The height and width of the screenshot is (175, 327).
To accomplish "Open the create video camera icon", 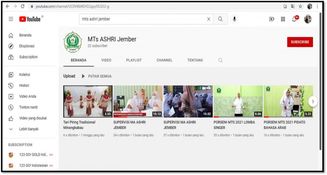I will pyautogui.click(x=272, y=19).
